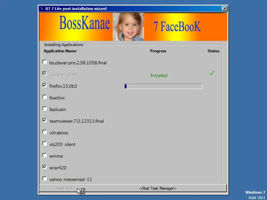267x200 pixels.
Task: Tick the winmp checkbox
Action: click(x=45, y=155)
